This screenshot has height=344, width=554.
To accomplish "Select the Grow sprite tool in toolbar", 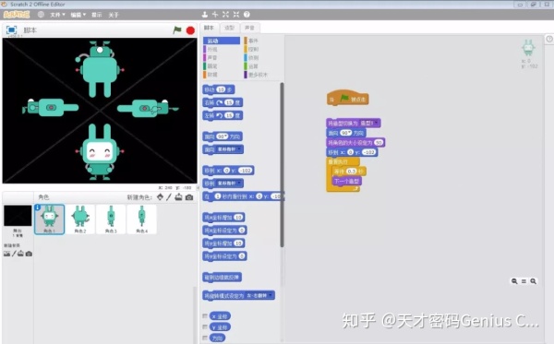I will click(x=226, y=15).
